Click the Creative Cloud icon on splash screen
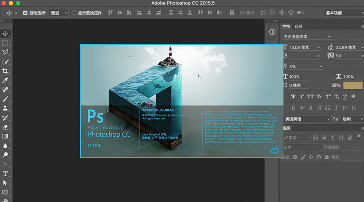This screenshot has width=364, height=202. click(x=273, y=151)
